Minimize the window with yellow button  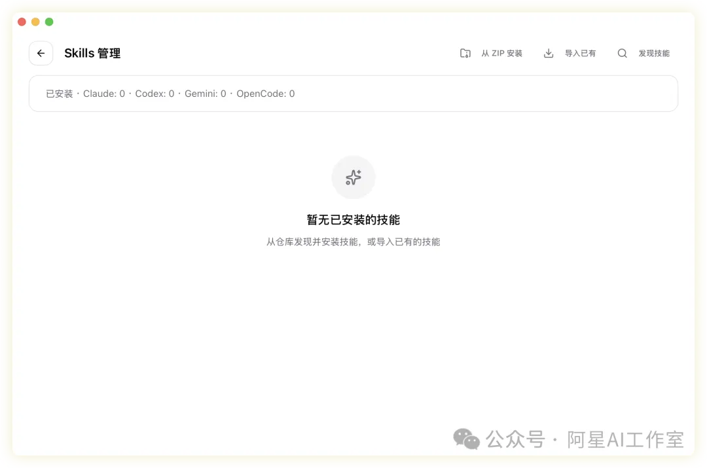pyautogui.click(x=35, y=22)
